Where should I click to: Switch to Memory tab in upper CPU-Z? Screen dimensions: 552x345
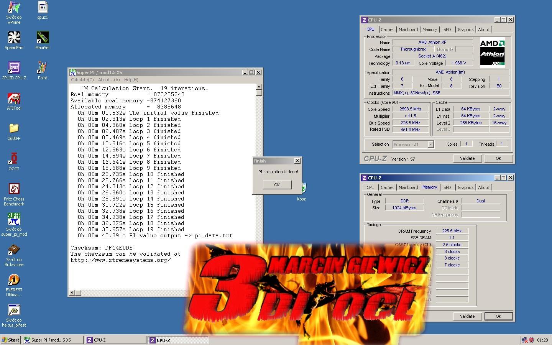(430, 30)
